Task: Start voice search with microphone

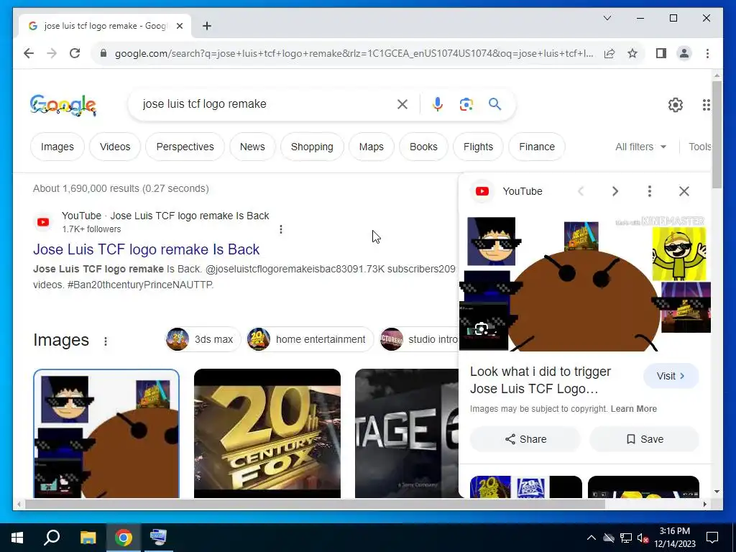Action: [x=438, y=104]
